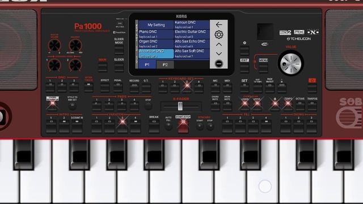The width and height of the screenshot is (363, 204).
Task: Push the SLIDER MODE button
Action: [x=119, y=49]
